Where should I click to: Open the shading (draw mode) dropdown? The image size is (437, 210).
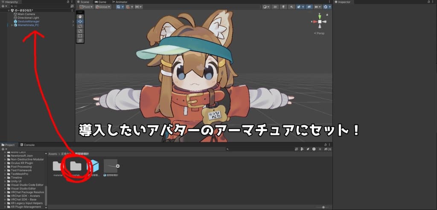266,7
